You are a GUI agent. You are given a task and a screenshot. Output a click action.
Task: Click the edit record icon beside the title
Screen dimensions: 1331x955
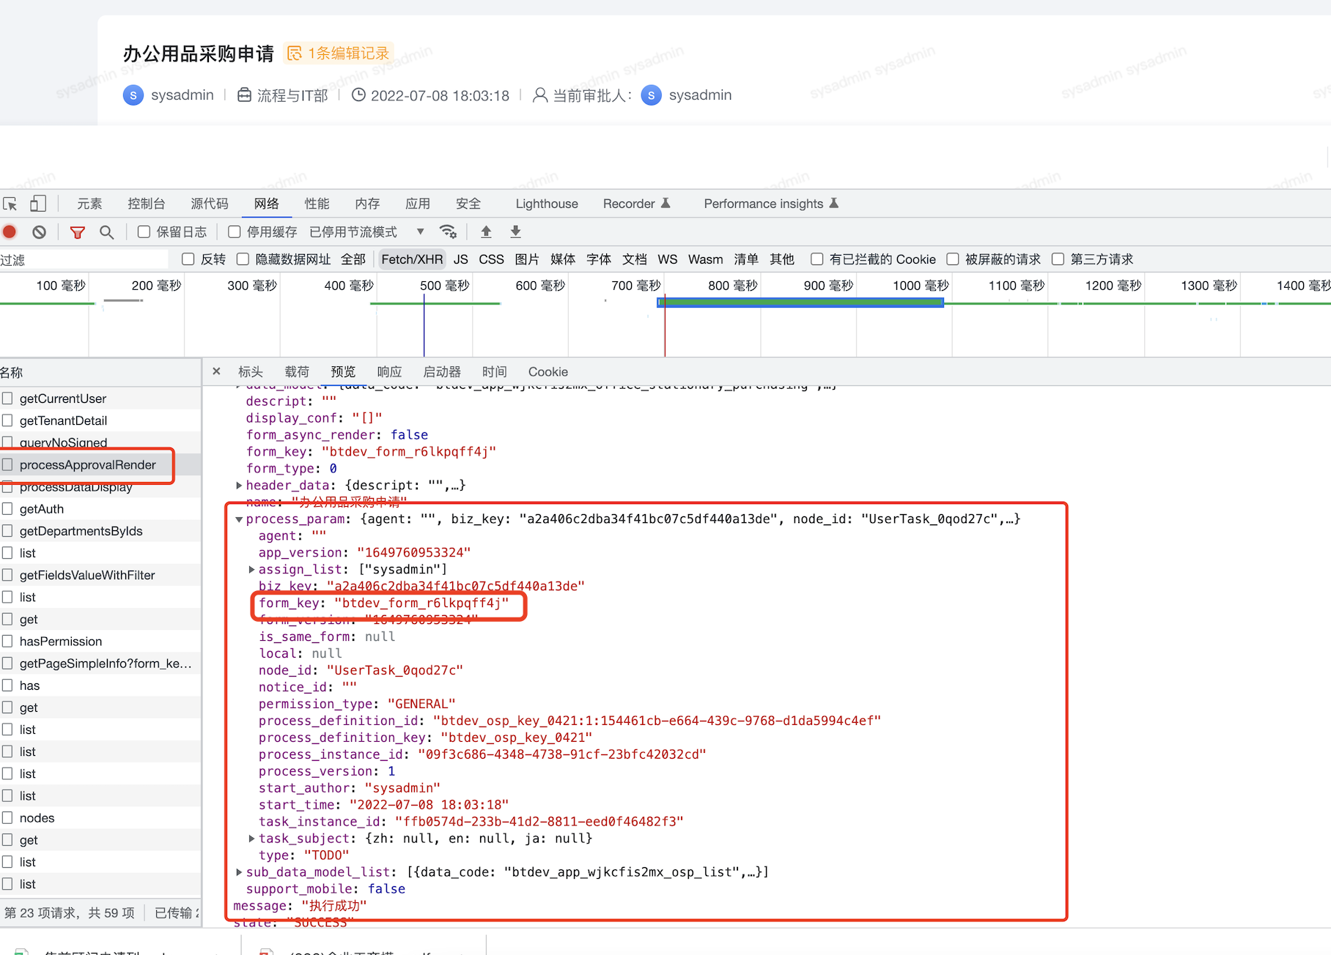pyautogui.click(x=295, y=53)
